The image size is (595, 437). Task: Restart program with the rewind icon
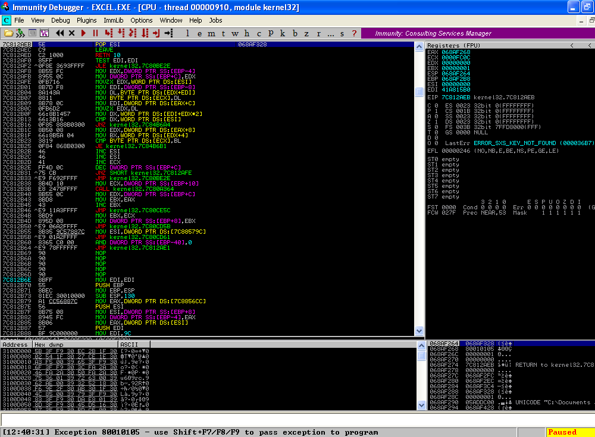click(59, 33)
